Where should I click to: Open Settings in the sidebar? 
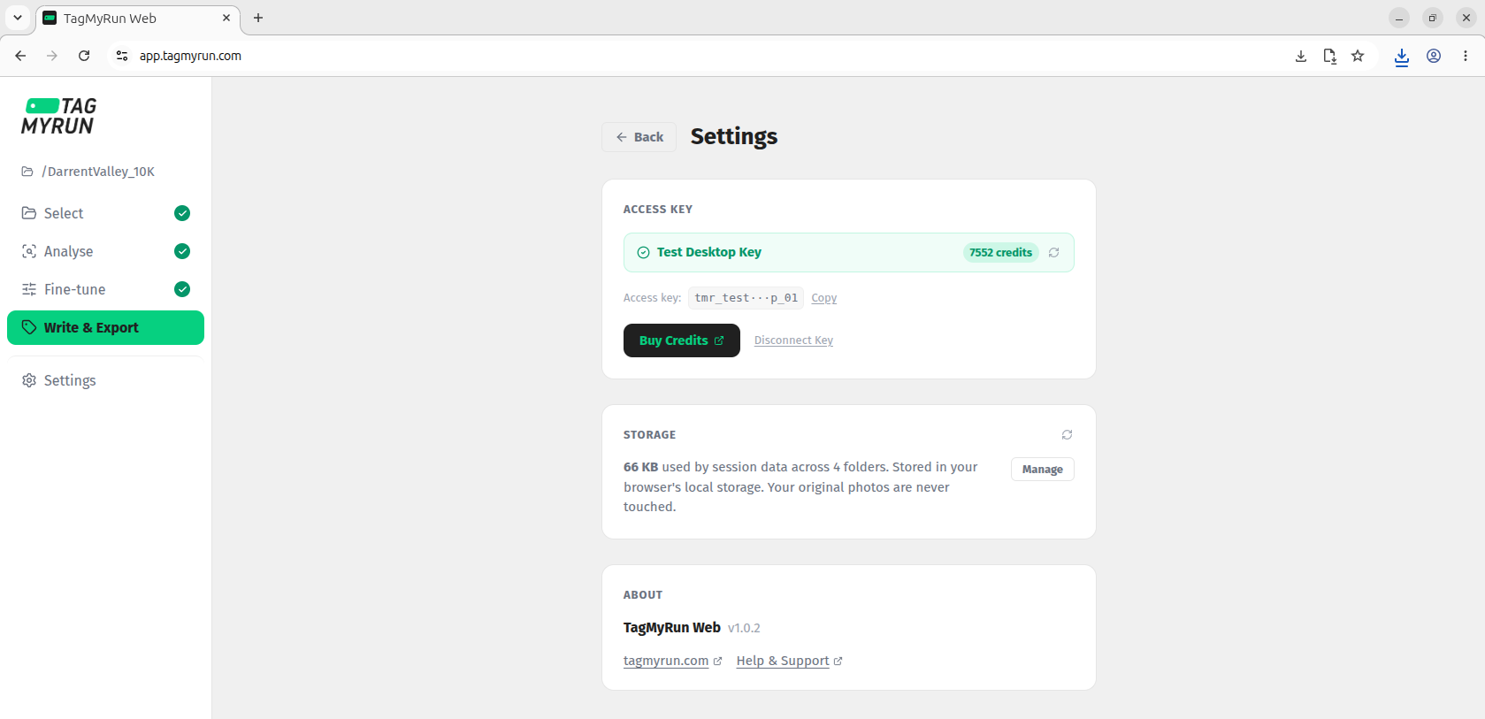pos(105,380)
